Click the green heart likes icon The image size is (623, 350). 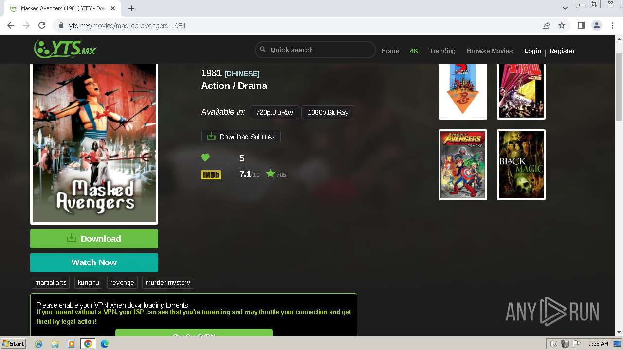(205, 157)
